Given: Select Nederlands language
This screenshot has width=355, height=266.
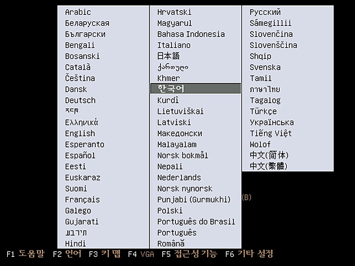Looking at the screenshot, I should point(179,178).
